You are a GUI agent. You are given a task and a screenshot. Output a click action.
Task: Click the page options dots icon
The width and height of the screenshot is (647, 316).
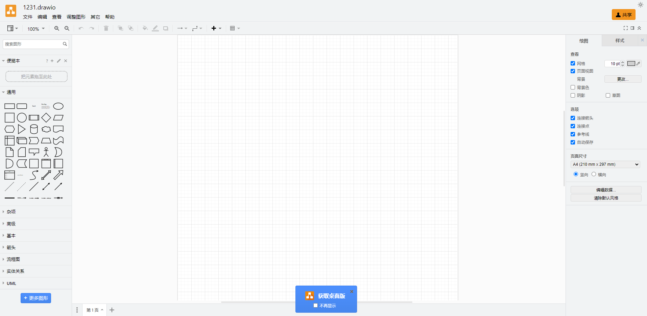coord(77,310)
